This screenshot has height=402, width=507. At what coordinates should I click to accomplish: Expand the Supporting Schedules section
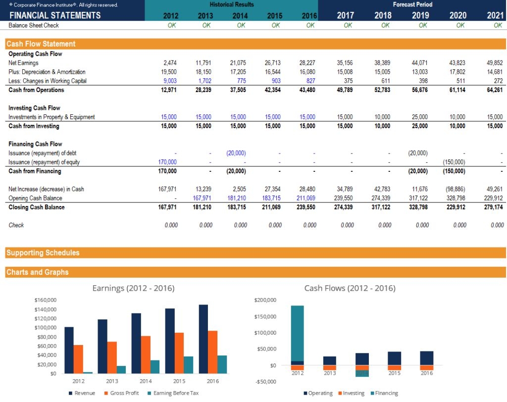point(43,253)
